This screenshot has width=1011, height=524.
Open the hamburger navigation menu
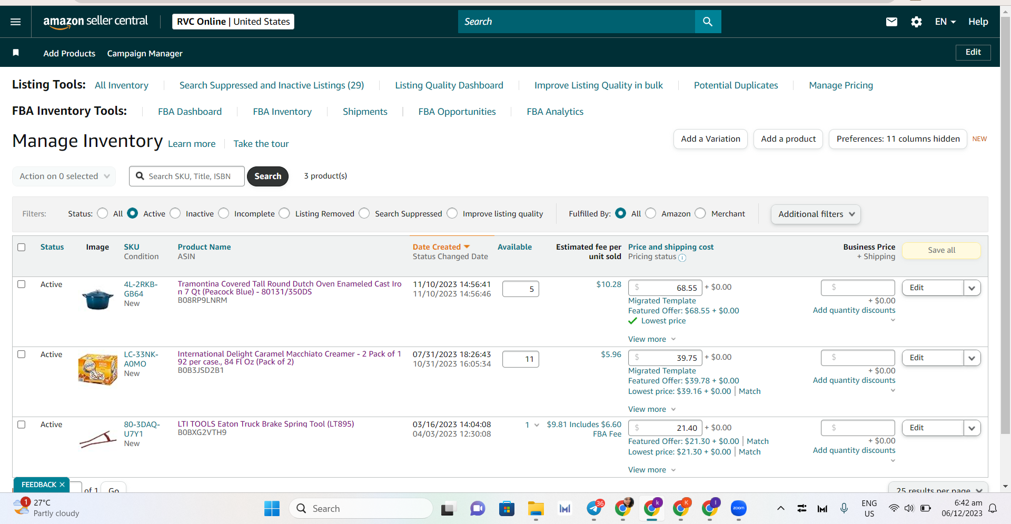16,22
